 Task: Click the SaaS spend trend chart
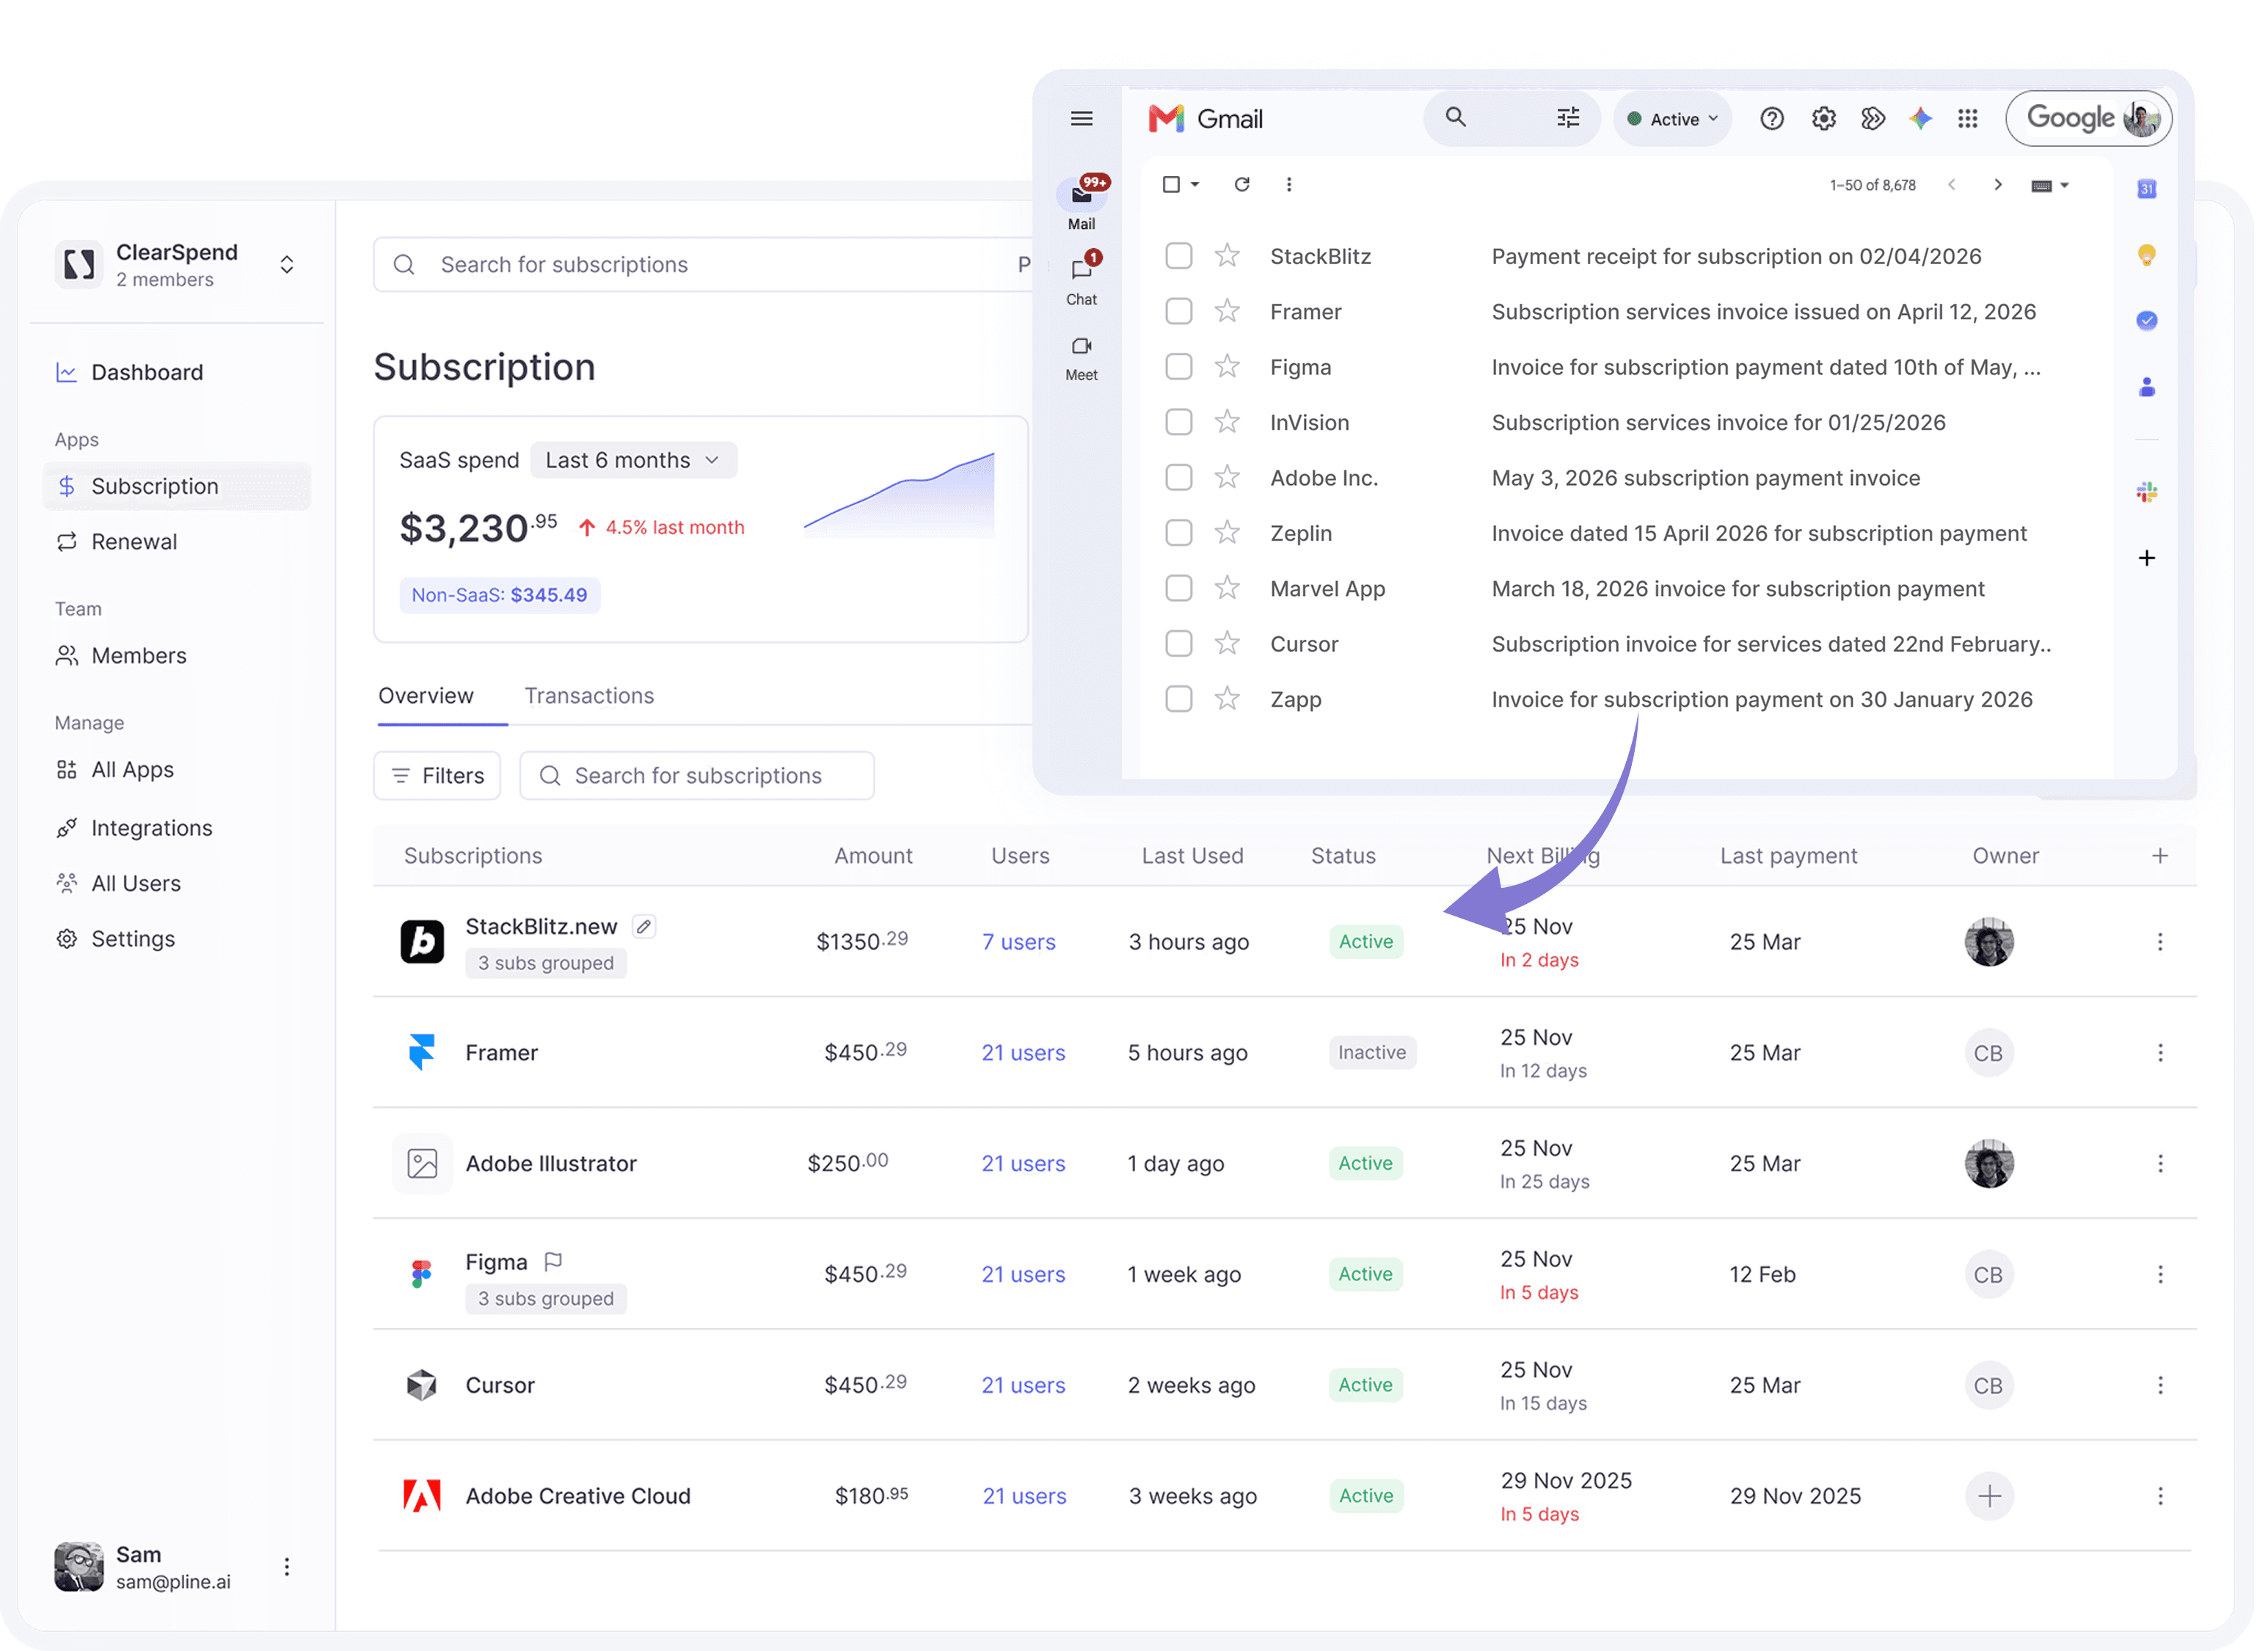[898, 495]
